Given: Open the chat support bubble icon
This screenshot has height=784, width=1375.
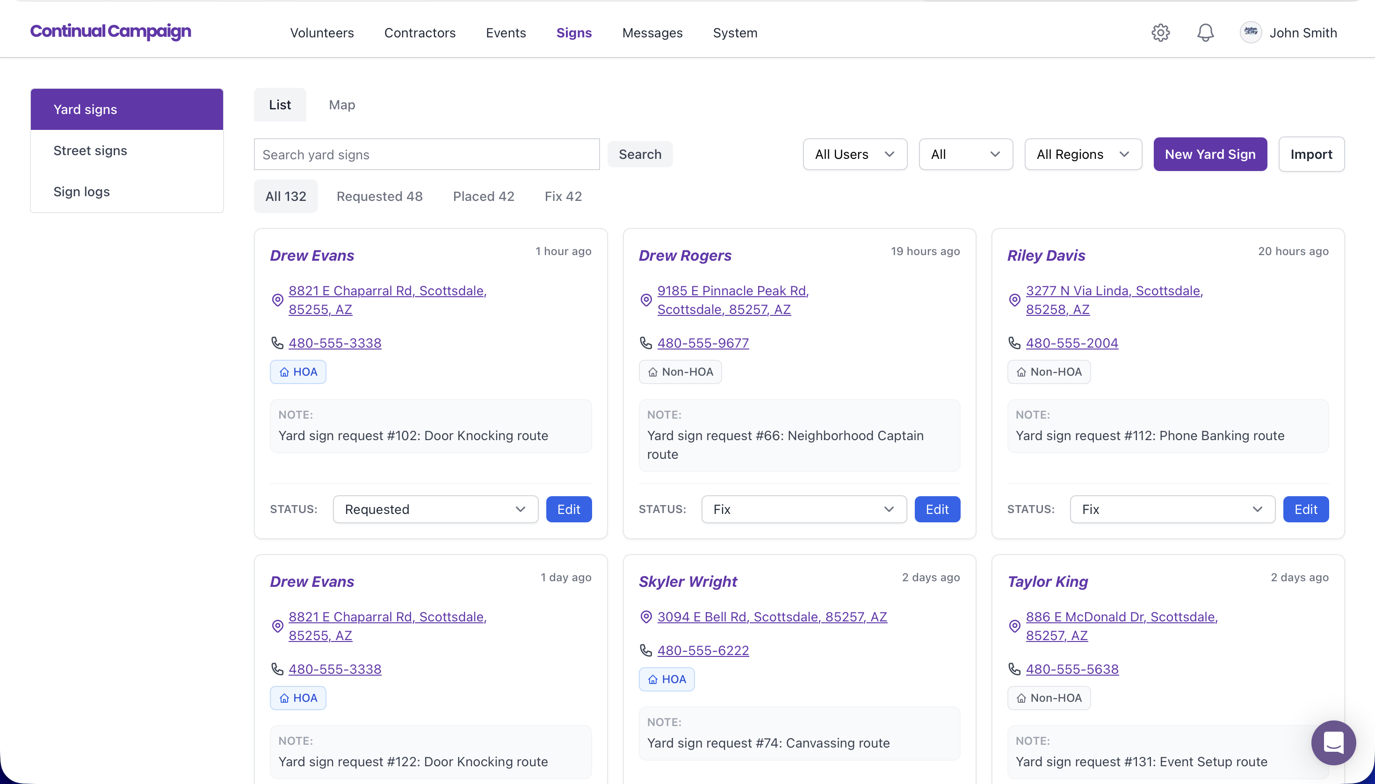Looking at the screenshot, I should click(1333, 742).
